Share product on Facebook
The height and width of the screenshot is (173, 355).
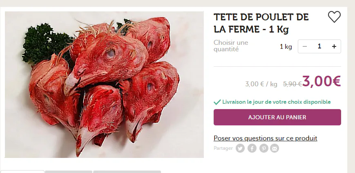coord(252,149)
